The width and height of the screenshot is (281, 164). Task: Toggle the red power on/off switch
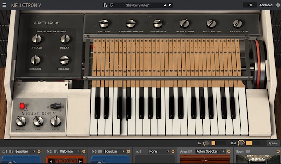[22, 106]
